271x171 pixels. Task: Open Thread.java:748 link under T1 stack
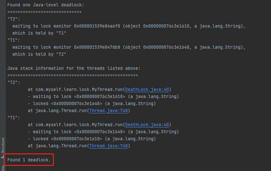pyautogui.click(x=109, y=146)
